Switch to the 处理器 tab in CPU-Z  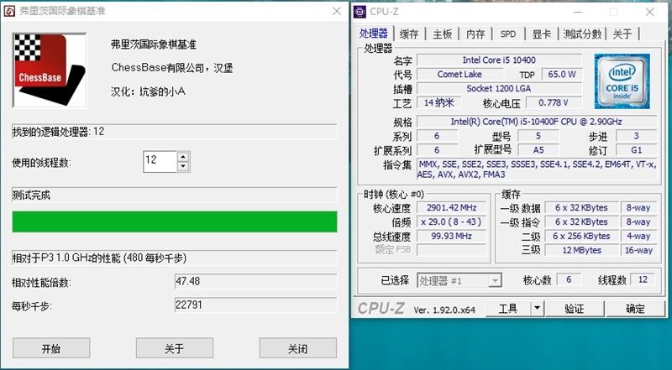[x=374, y=34]
